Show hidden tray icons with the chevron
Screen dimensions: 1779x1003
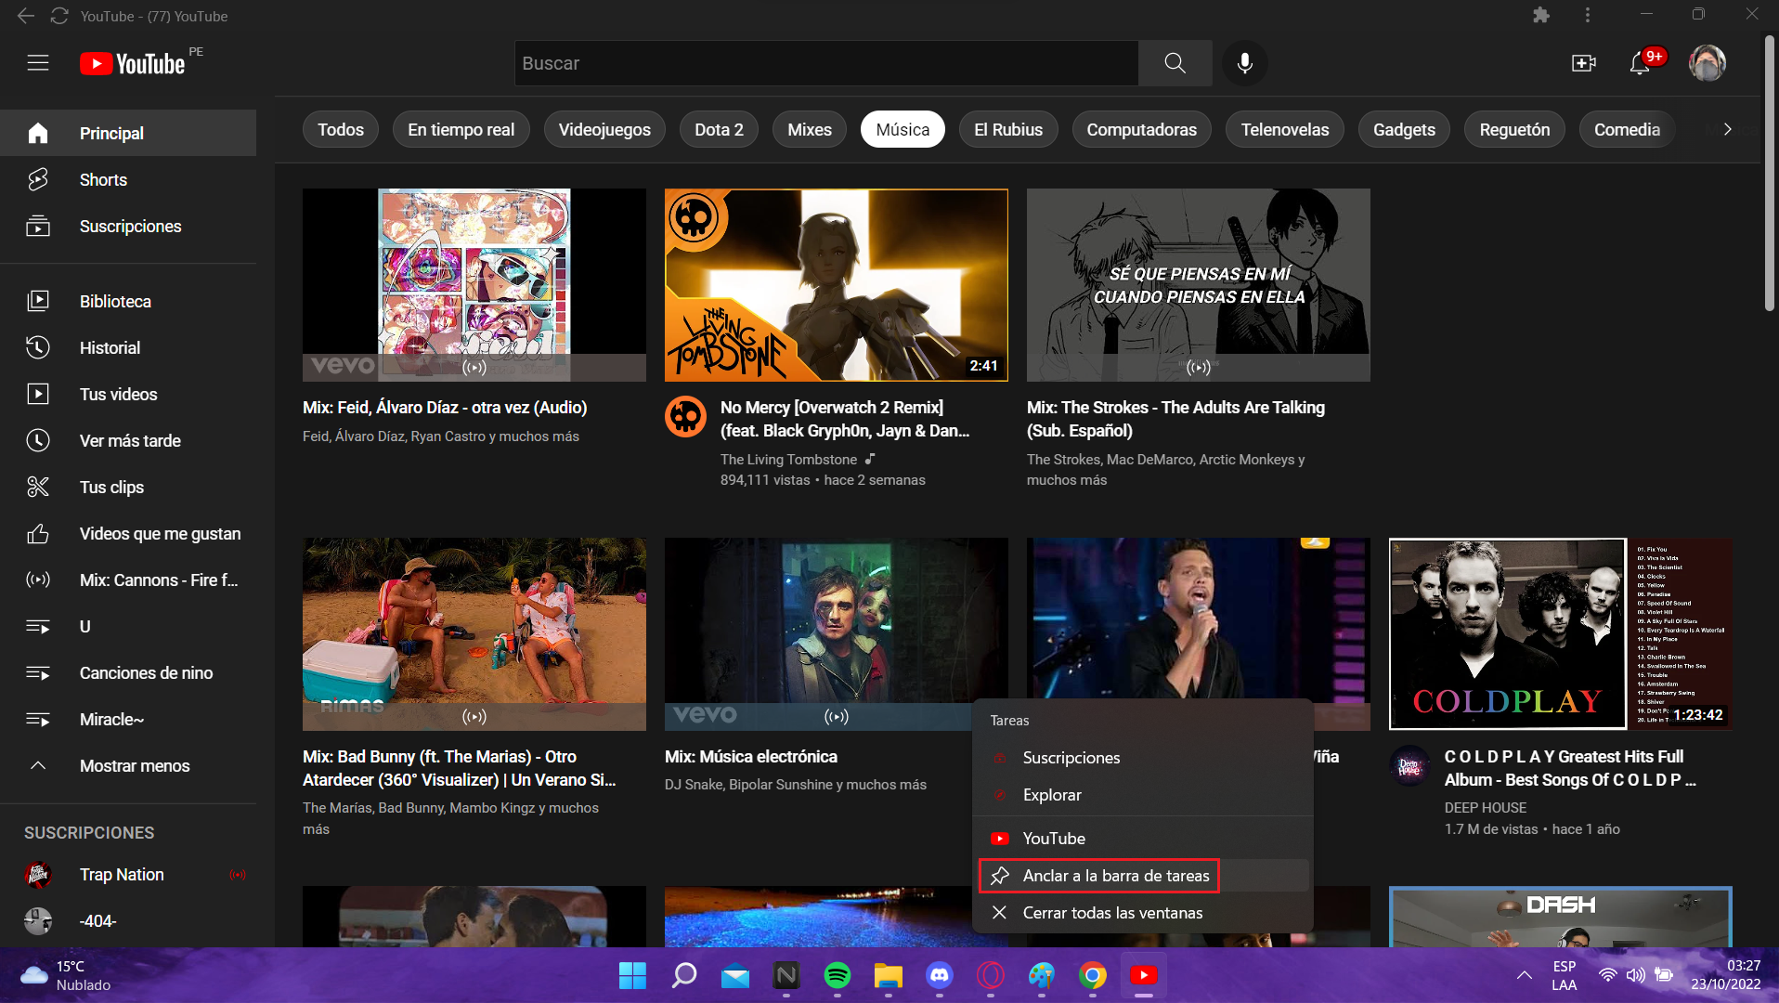1524,975
